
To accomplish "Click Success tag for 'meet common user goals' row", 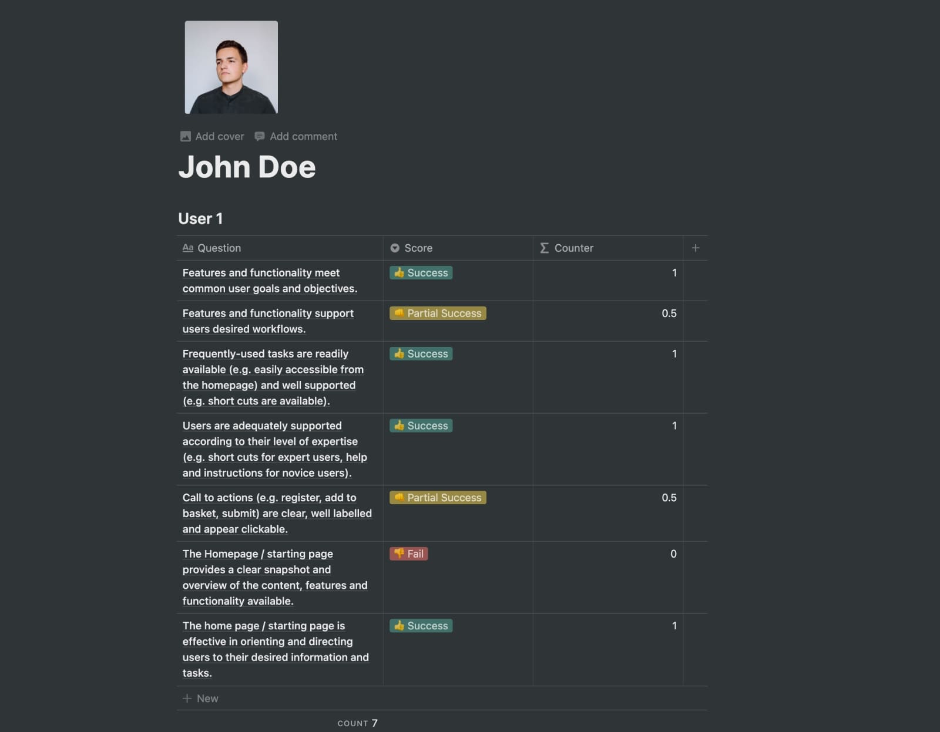I will (x=421, y=273).
